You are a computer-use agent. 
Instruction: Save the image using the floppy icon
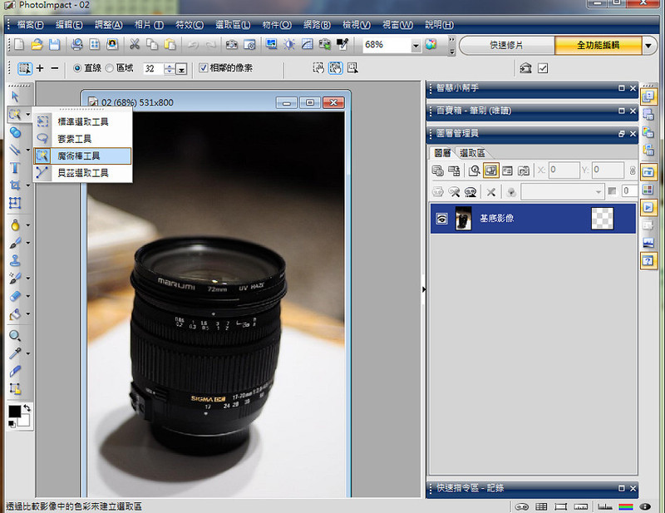[x=54, y=45]
